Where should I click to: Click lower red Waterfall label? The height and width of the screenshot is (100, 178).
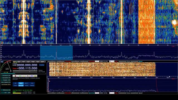pos(68,93)
